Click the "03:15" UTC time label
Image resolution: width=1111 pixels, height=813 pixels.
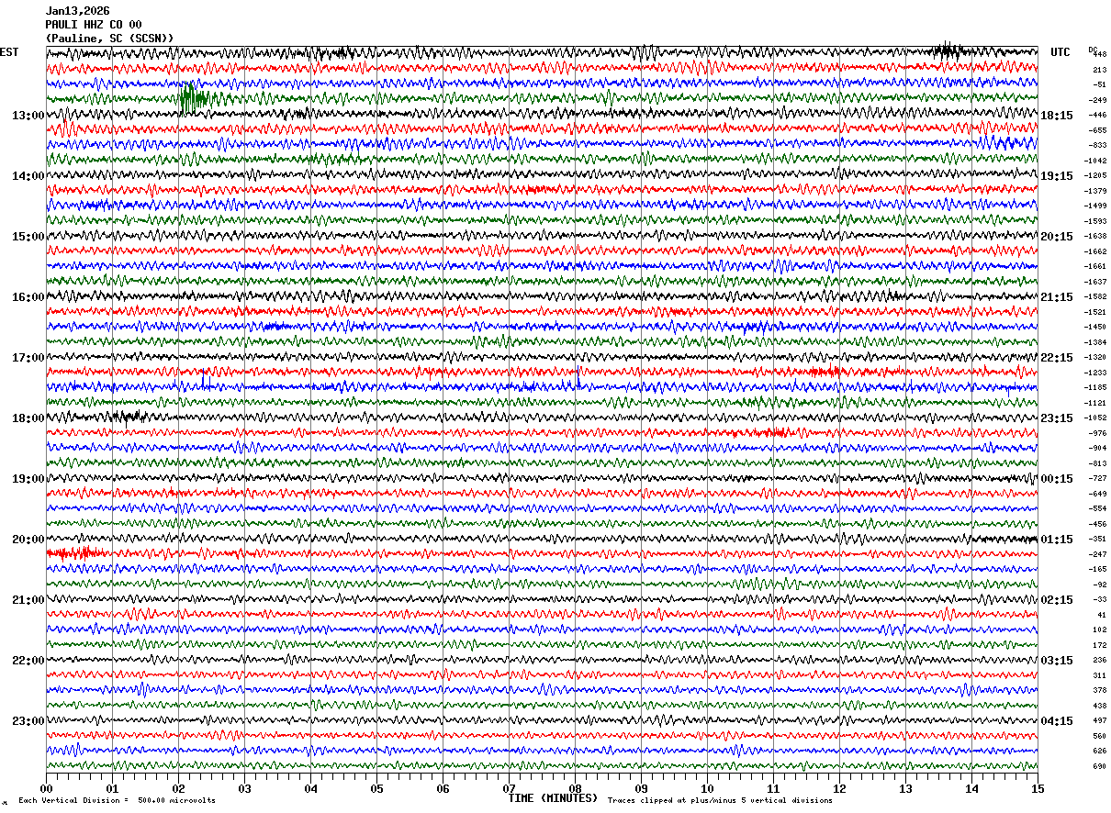1057,661
